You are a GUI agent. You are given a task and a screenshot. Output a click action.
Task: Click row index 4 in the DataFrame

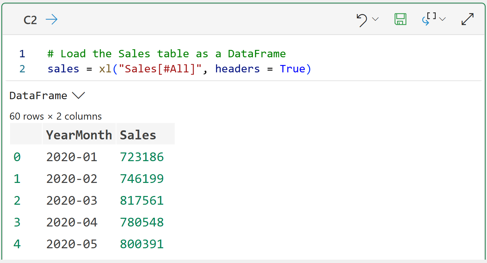pyautogui.click(x=17, y=244)
